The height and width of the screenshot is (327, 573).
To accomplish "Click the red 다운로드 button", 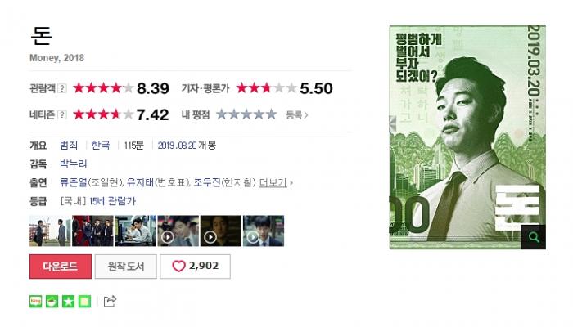I will (61, 267).
